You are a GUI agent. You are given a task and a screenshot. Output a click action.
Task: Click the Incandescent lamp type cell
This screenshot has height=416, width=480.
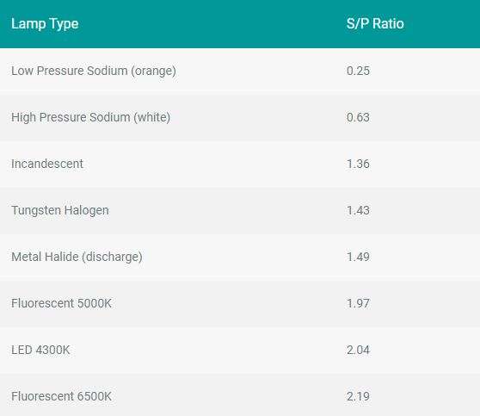coord(47,164)
